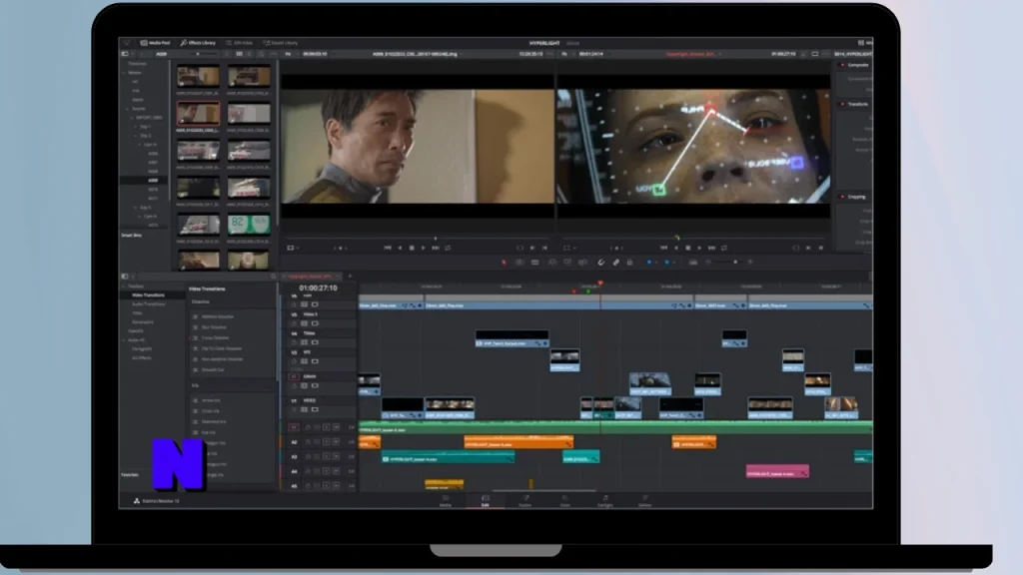This screenshot has width=1023, height=575.
Task: Click the Replace Clip toolbar icon
Action: (x=582, y=263)
